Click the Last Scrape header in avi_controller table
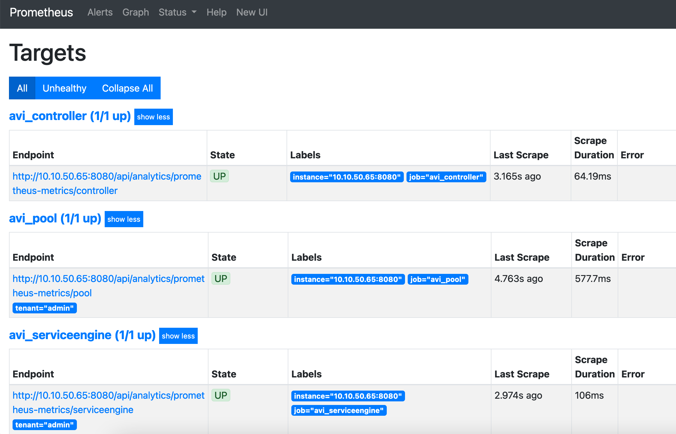 521,155
